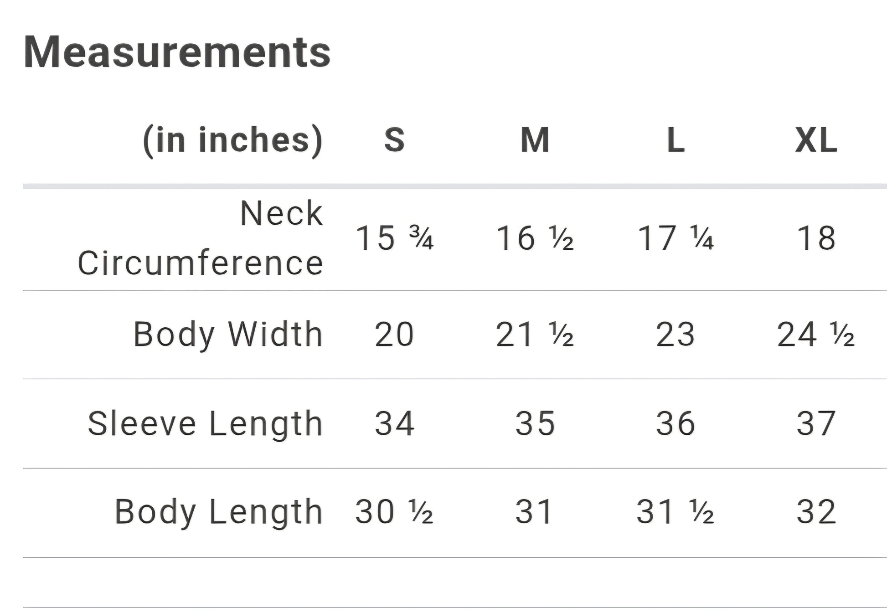887x613 pixels.
Task: Select the M size column header
Action: click(x=535, y=139)
